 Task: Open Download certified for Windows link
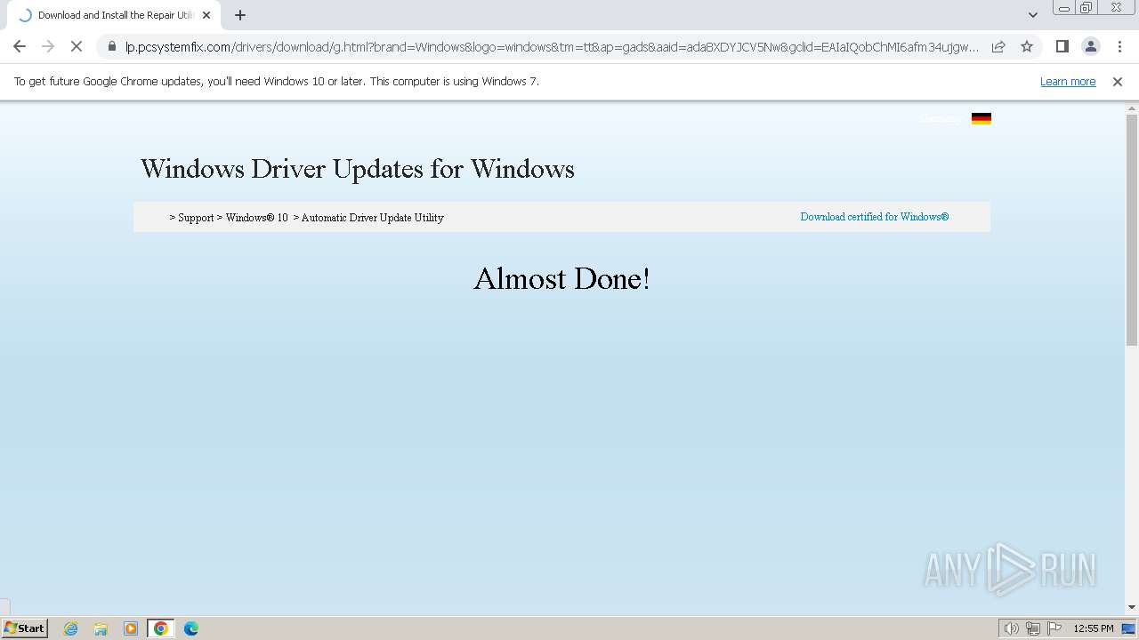click(875, 217)
